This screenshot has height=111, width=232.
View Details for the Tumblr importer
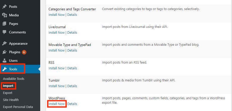click(72, 86)
